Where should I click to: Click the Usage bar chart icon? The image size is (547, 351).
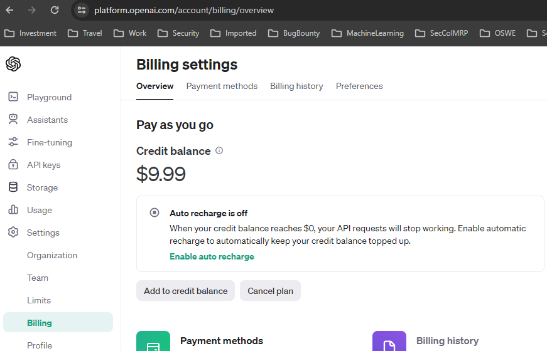[x=13, y=209]
